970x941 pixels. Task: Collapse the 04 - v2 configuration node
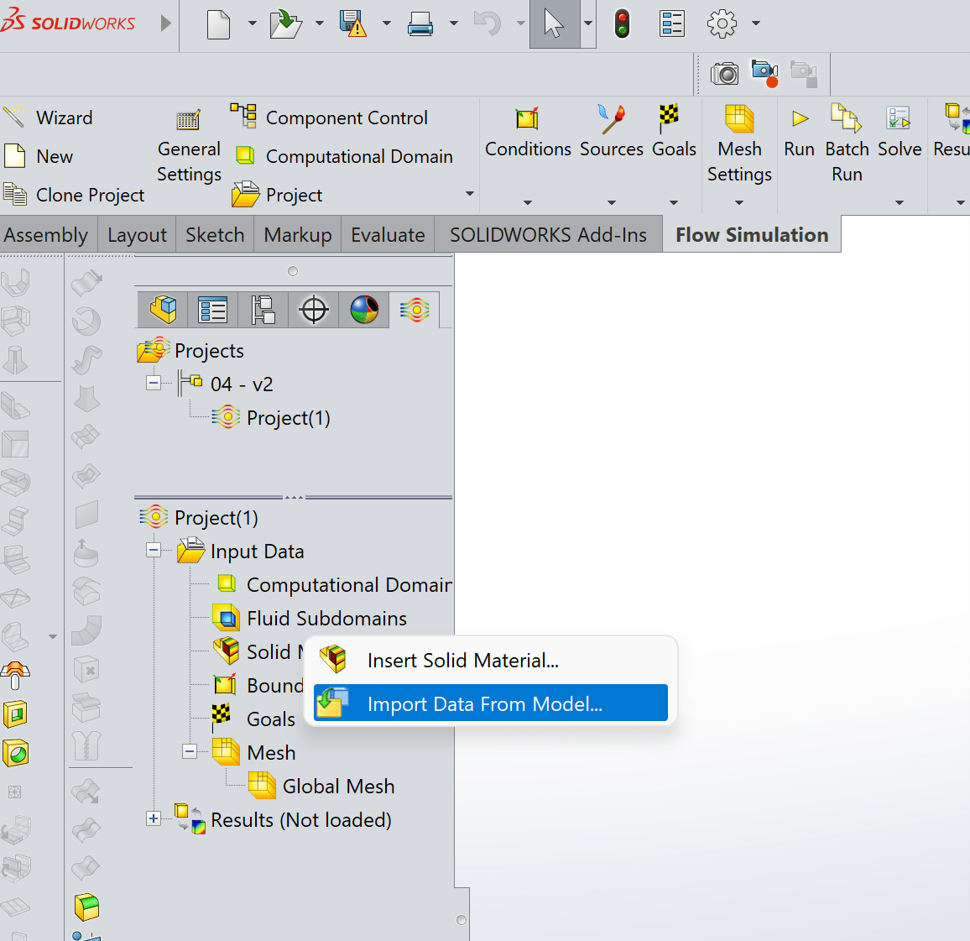154,383
